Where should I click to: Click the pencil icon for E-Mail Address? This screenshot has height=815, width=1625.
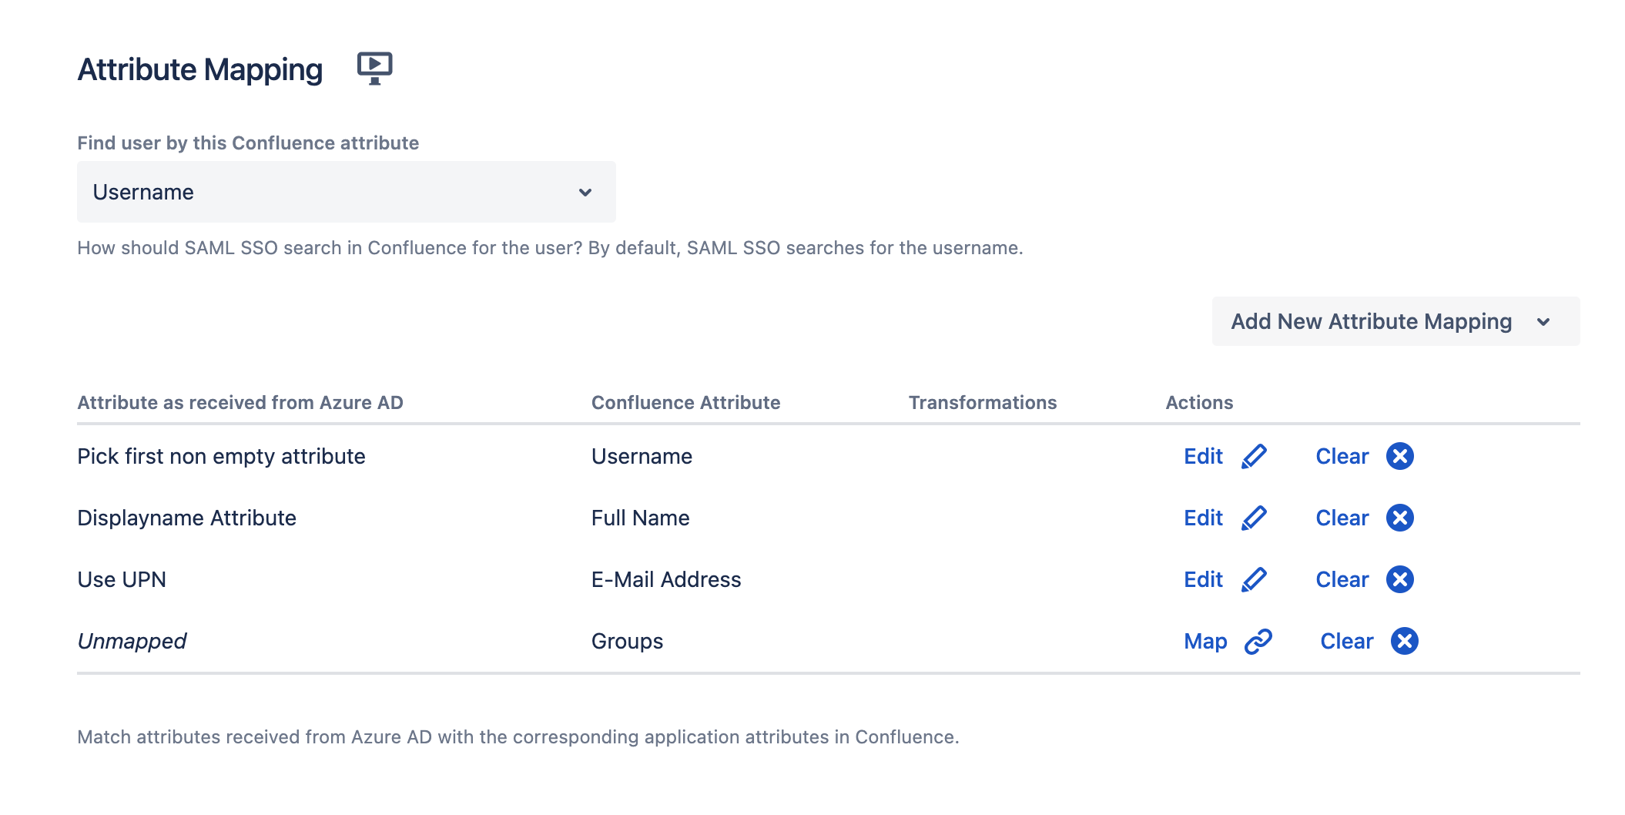[1254, 579]
